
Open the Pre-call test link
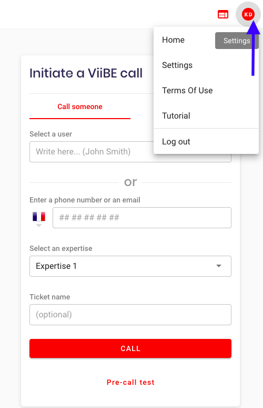130,382
